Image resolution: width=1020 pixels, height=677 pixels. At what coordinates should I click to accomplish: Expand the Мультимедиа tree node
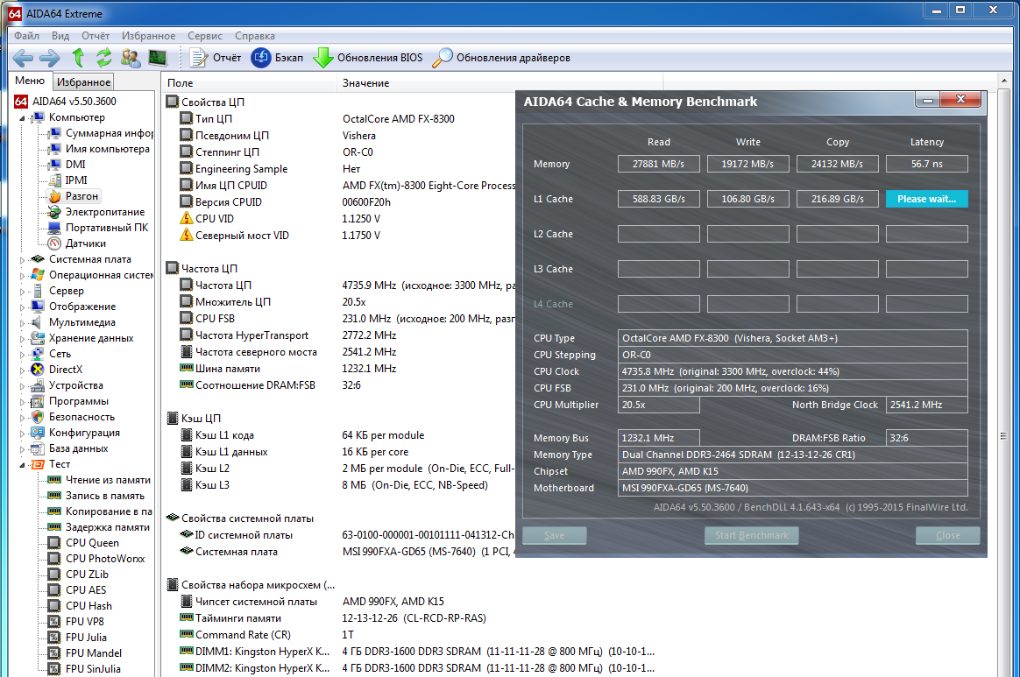point(22,322)
